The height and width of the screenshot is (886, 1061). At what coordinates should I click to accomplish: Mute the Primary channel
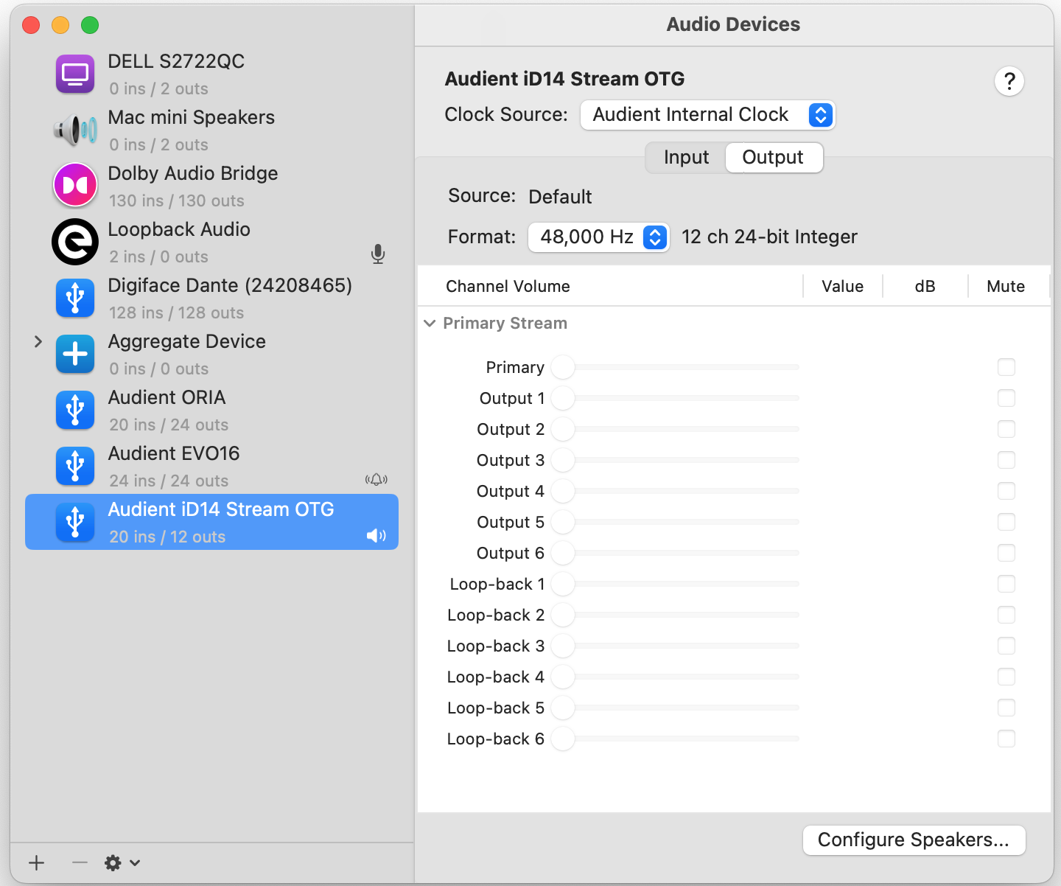[1006, 367]
